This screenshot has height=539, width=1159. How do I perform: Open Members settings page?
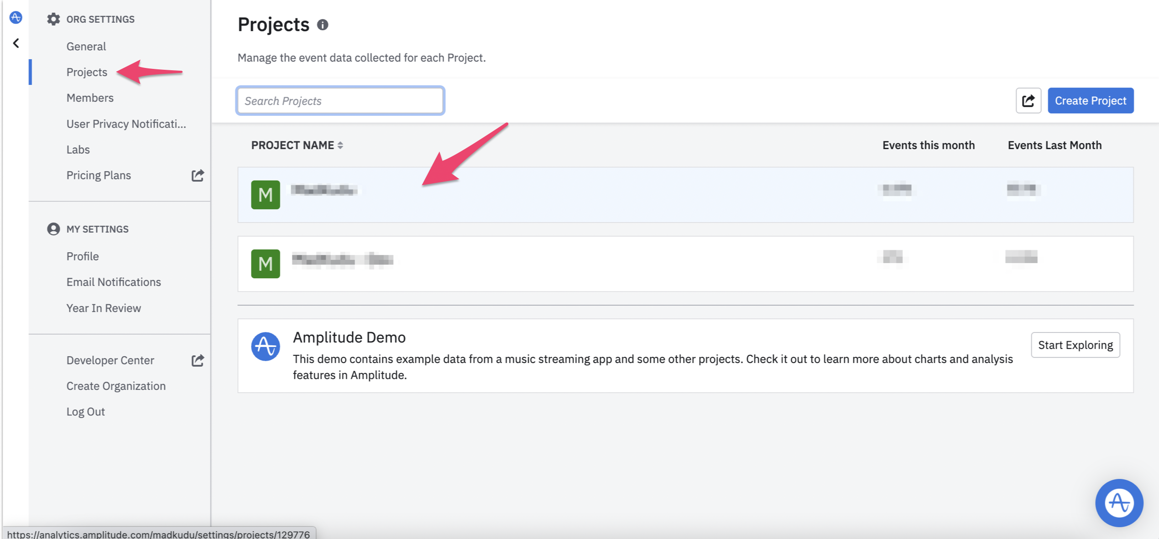[90, 98]
